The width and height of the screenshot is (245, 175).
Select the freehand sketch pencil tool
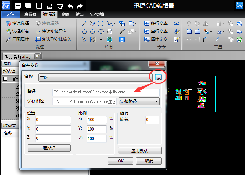(92, 23)
